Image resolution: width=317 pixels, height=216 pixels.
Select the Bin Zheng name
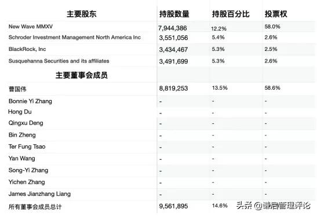(x=22, y=135)
